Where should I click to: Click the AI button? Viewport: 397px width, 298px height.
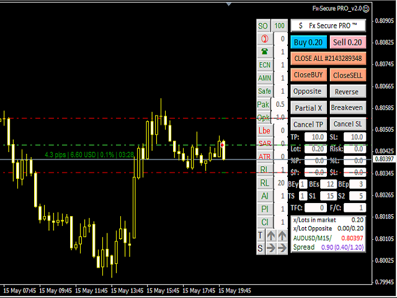[x=265, y=196]
